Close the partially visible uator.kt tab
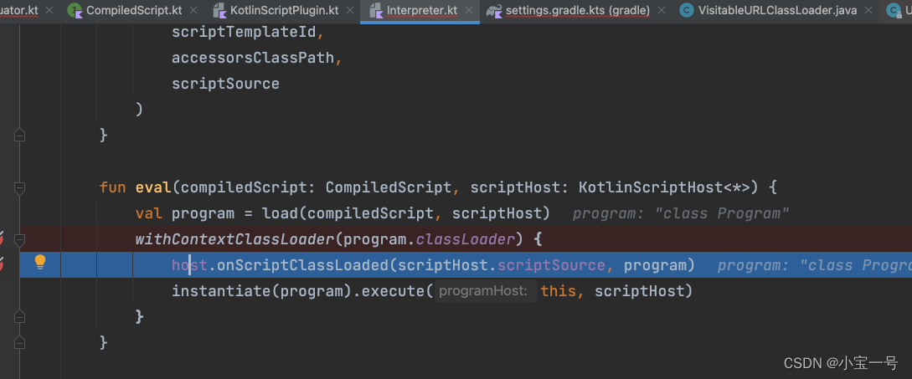This screenshot has width=912, height=379. tap(49, 10)
